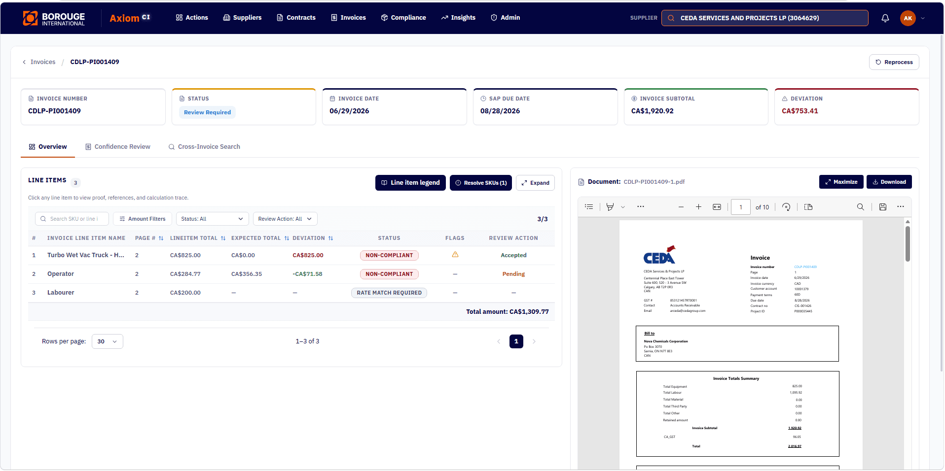This screenshot has width=945, height=471.
Task: Save the PDF document
Action: coord(883,207)
